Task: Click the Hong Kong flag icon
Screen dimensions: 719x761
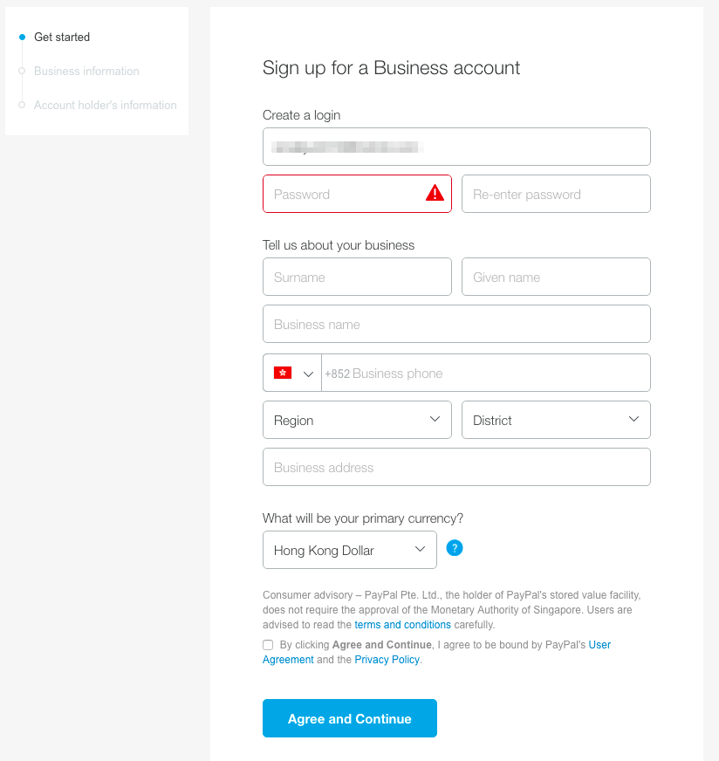Action: pyautogui.click(x=283, y=373)
